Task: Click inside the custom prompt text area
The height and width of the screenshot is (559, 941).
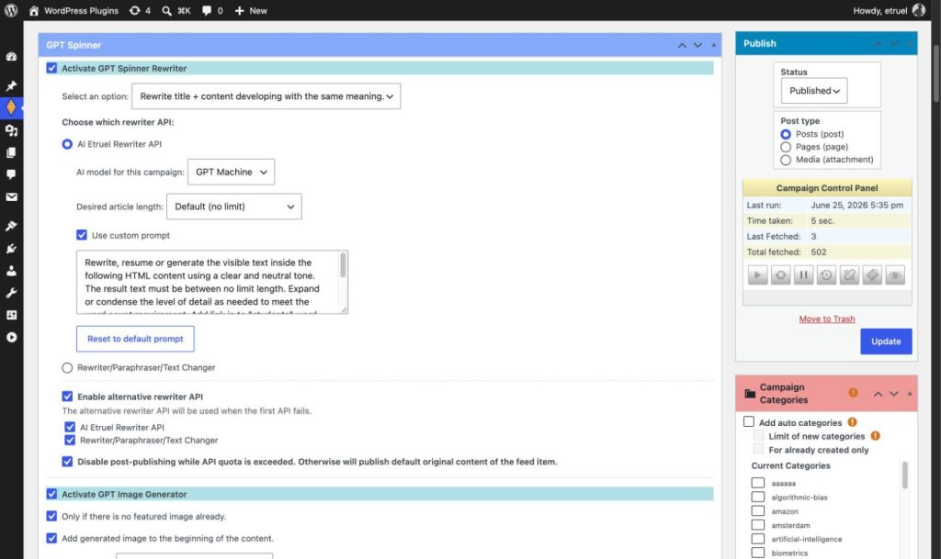Action: 212,282
